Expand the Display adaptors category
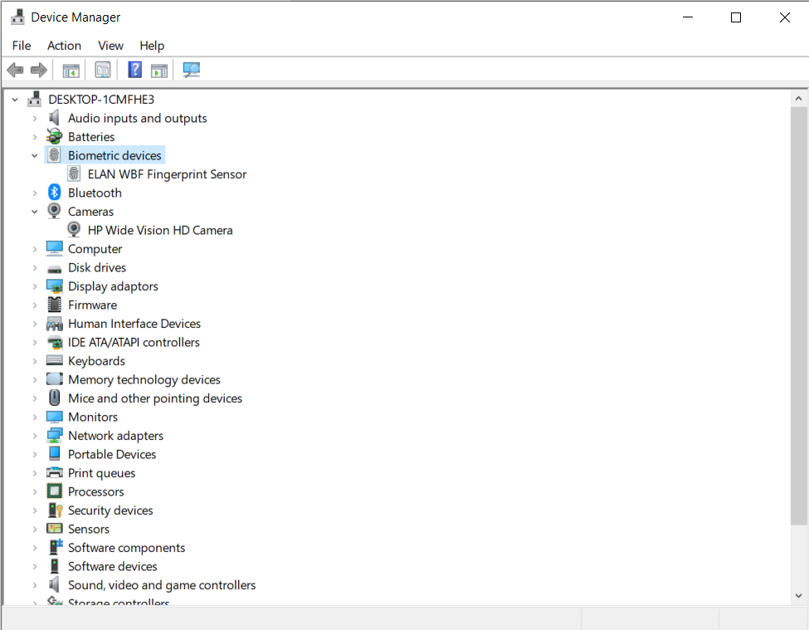809x630 pixels. (x=34, y=286)
